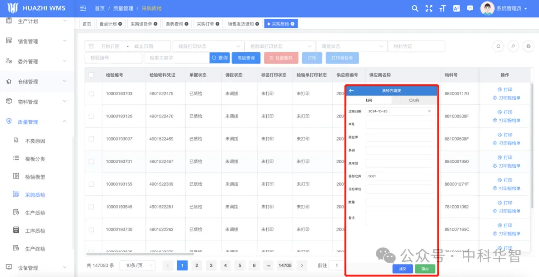Open the round settings gear above table
The width and height of the screenshot is (539, 277).
coord(529,46)
